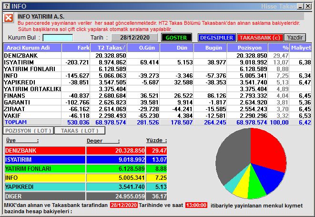Image resolution: width=315 pixels, height=217 pixels.
Task: Click the Tarih date field 28/12/2020
Action: pos(134,38)
